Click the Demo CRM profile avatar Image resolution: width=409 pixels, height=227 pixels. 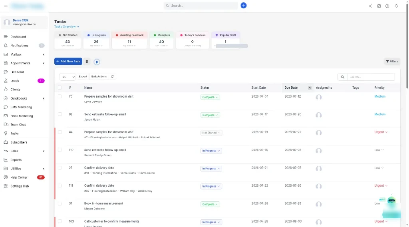pos(7,22)
